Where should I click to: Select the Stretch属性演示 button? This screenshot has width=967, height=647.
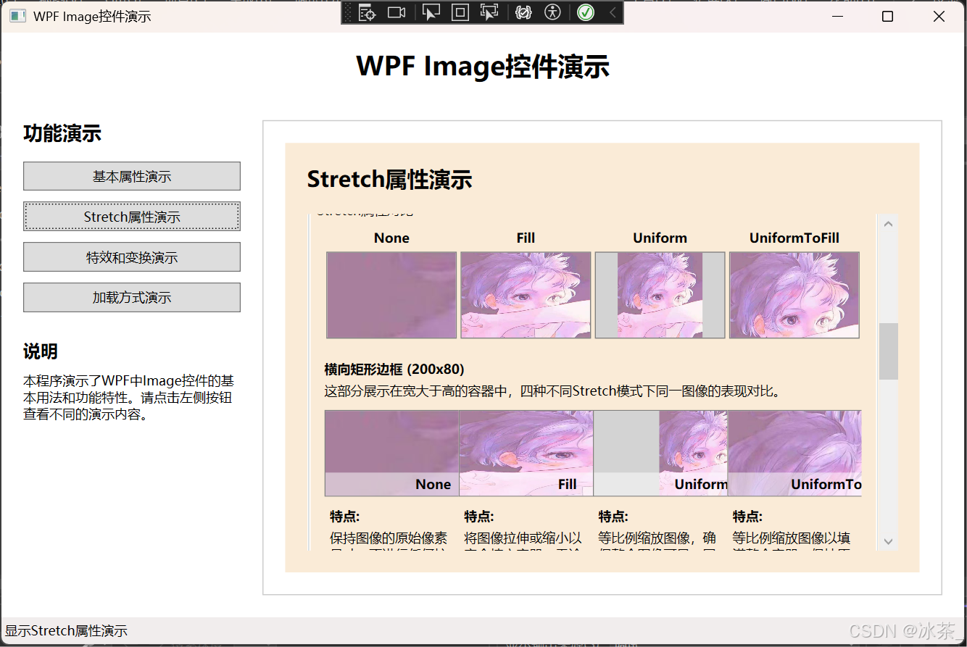click(x=132, y=217)
